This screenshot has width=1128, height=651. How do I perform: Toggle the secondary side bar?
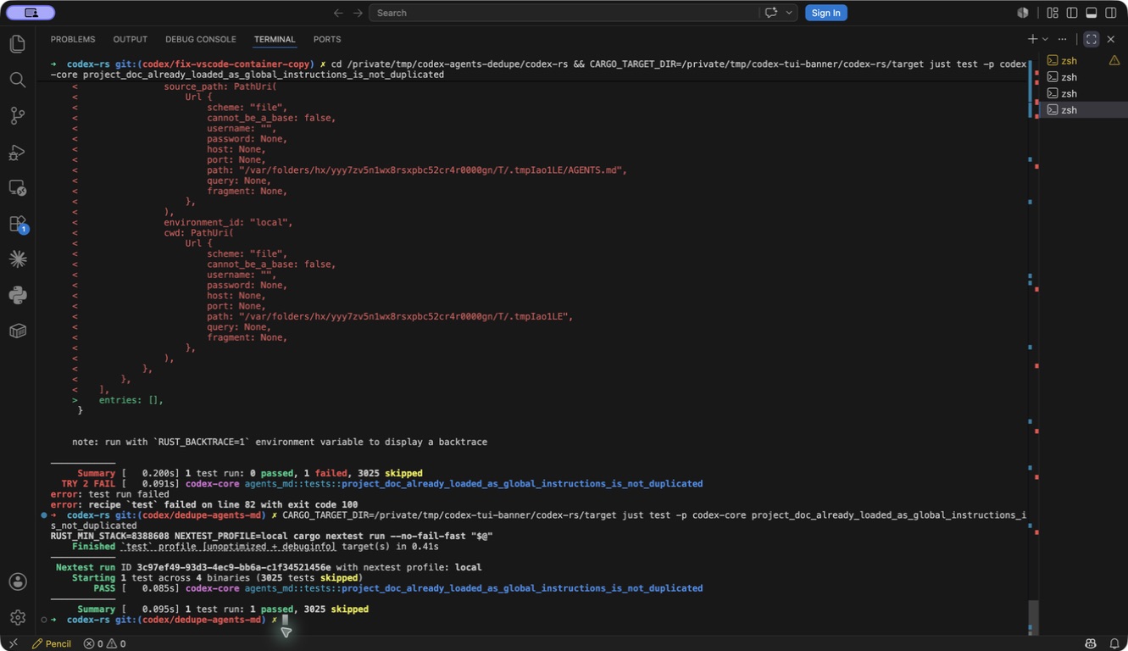[x=1111, y=13]
